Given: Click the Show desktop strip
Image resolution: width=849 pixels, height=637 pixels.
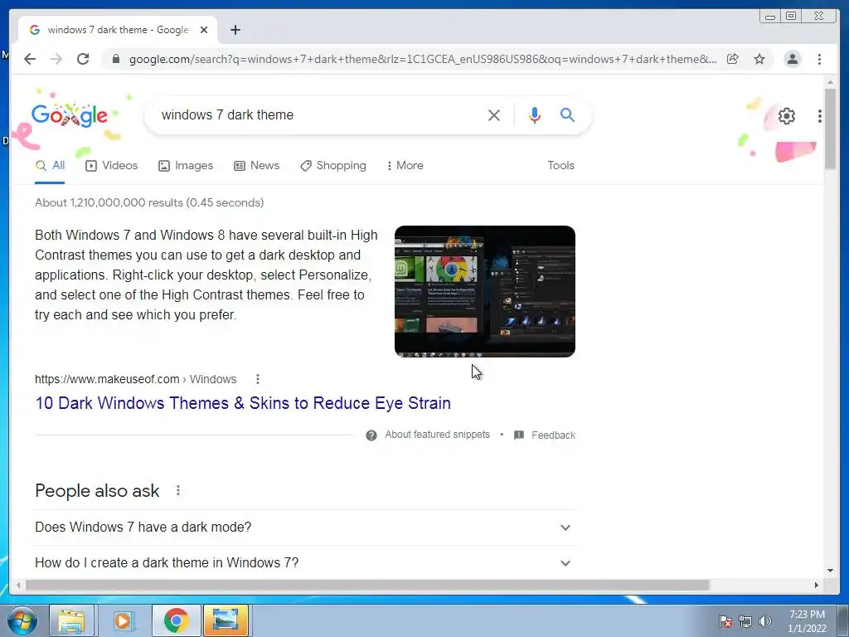Looking at the screenshot, I should pos(843,620).
